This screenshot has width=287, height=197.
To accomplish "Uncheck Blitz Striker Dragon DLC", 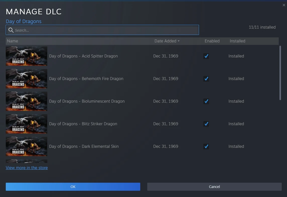I will (206, 124).
